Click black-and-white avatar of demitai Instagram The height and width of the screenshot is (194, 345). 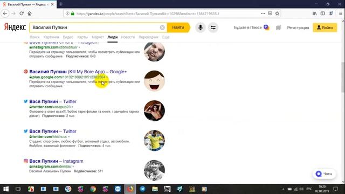coord(154,170)
